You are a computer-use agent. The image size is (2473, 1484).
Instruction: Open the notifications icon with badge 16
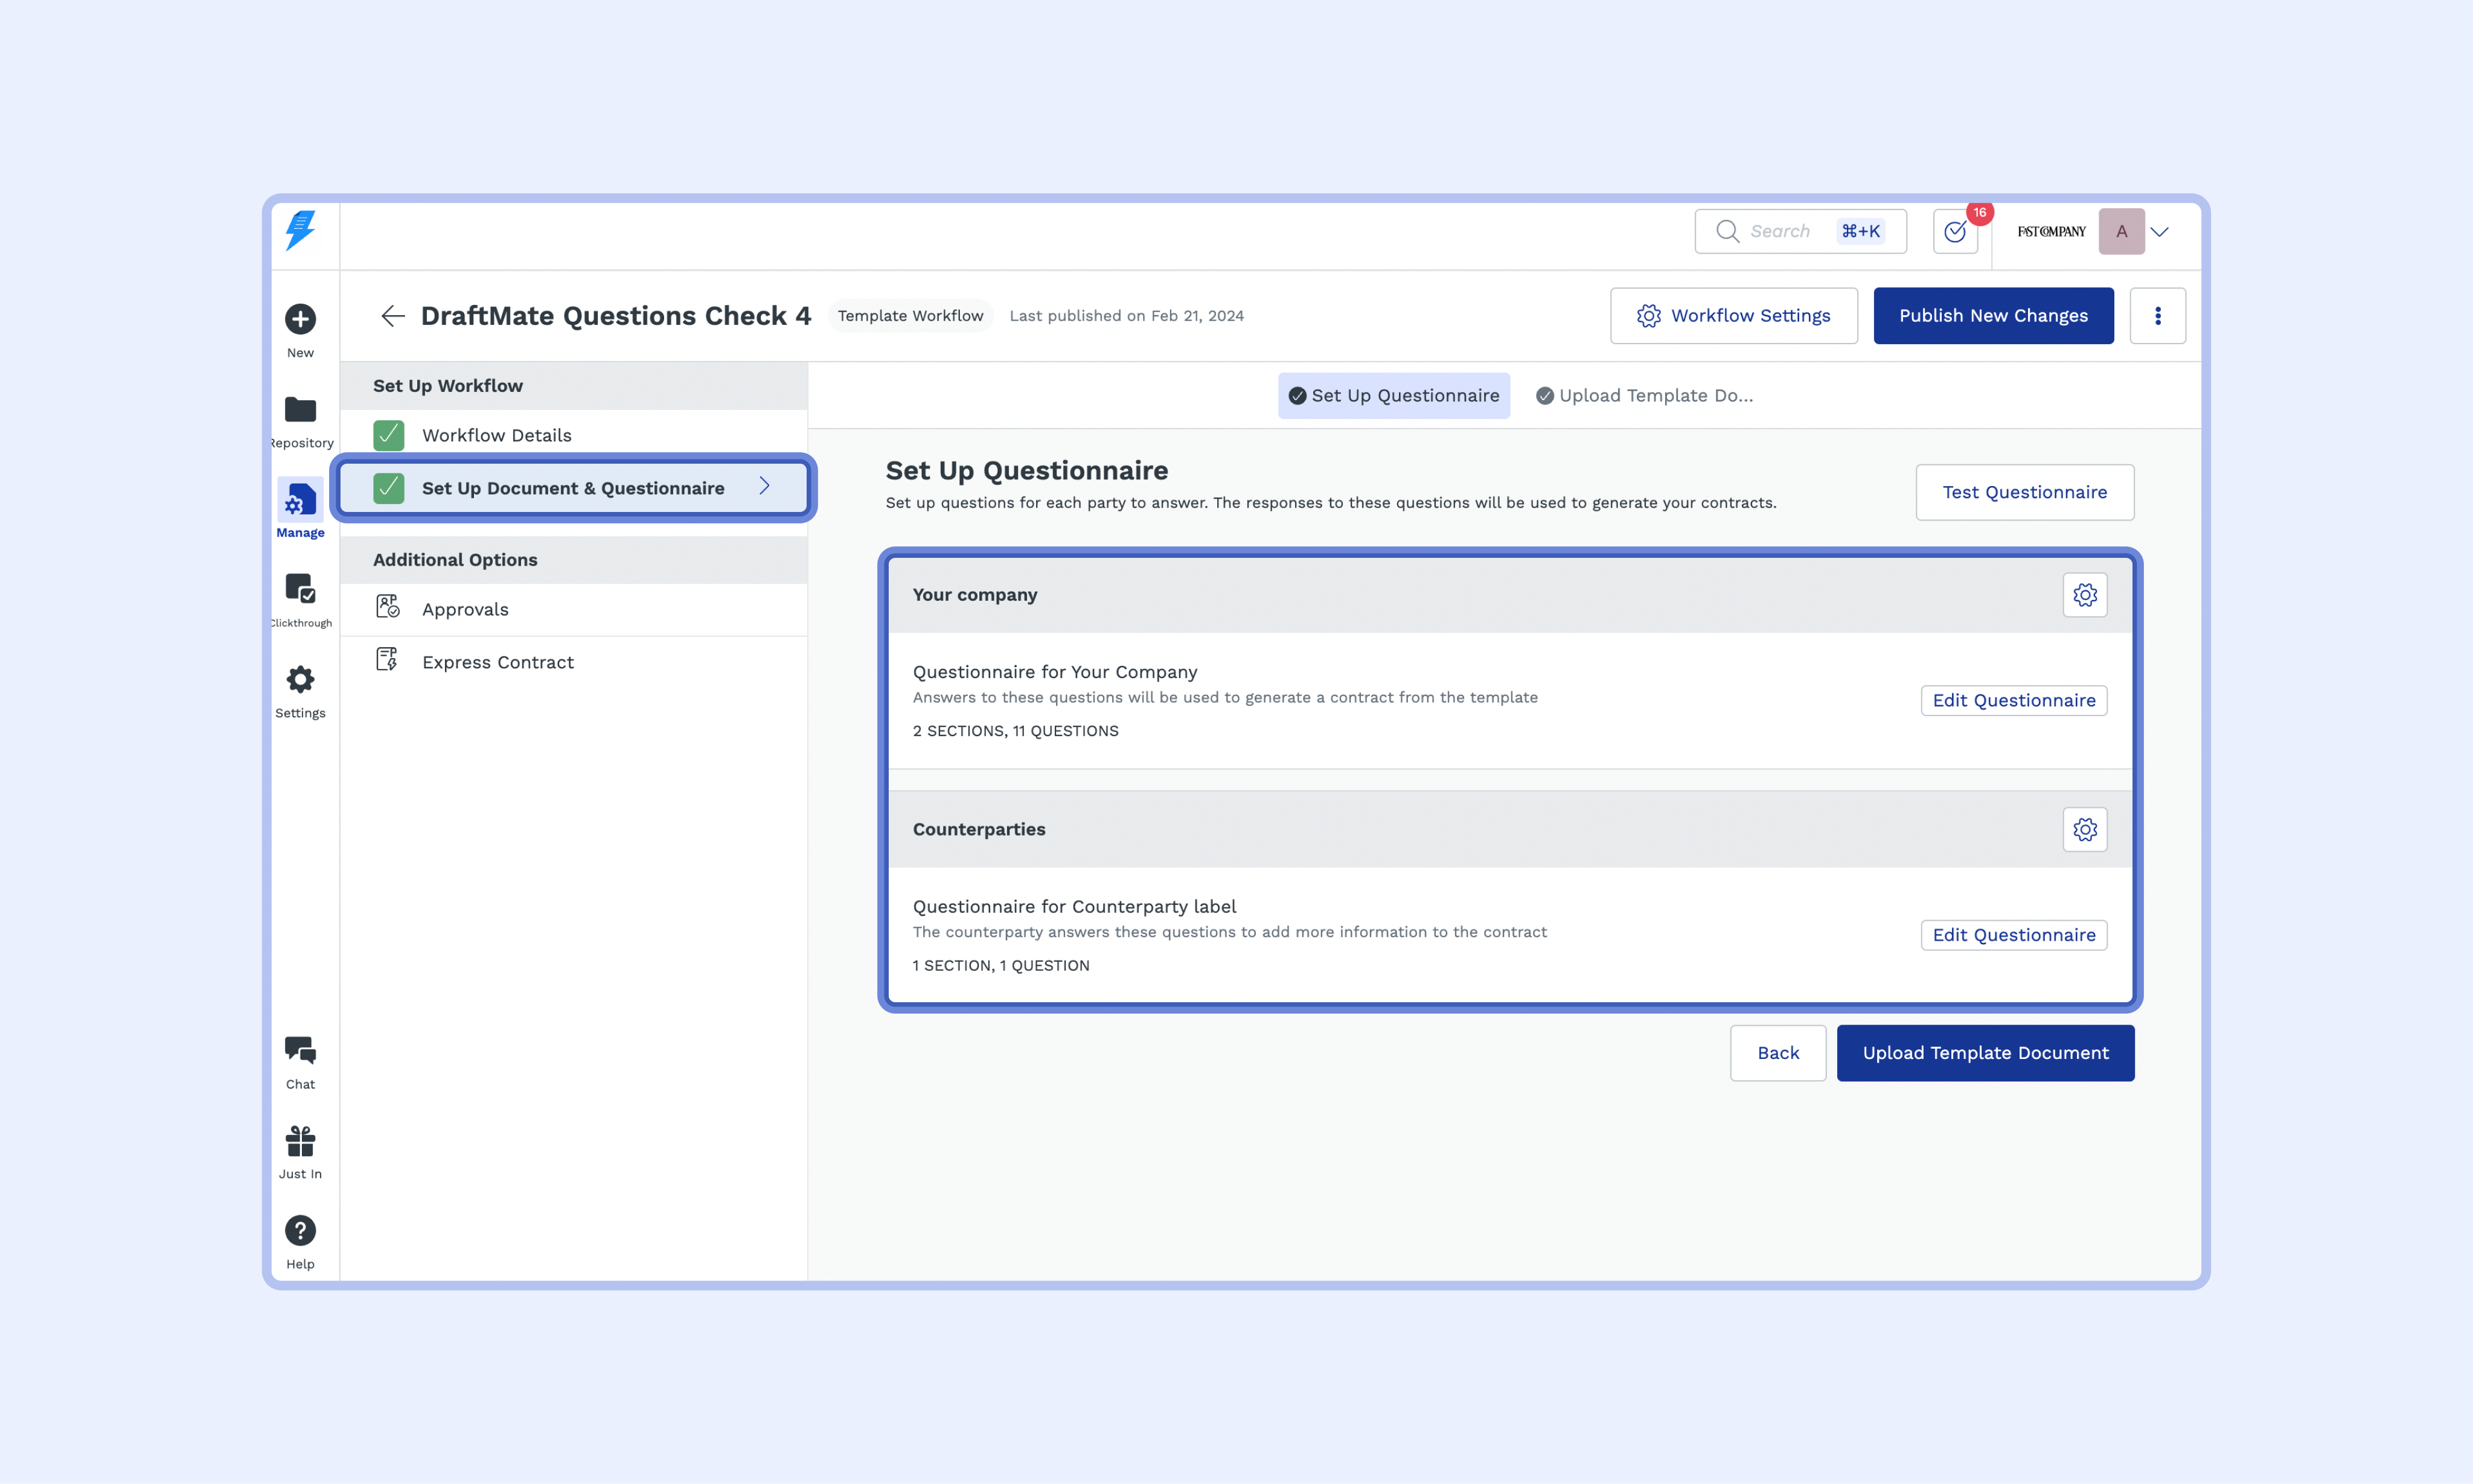1955,232
